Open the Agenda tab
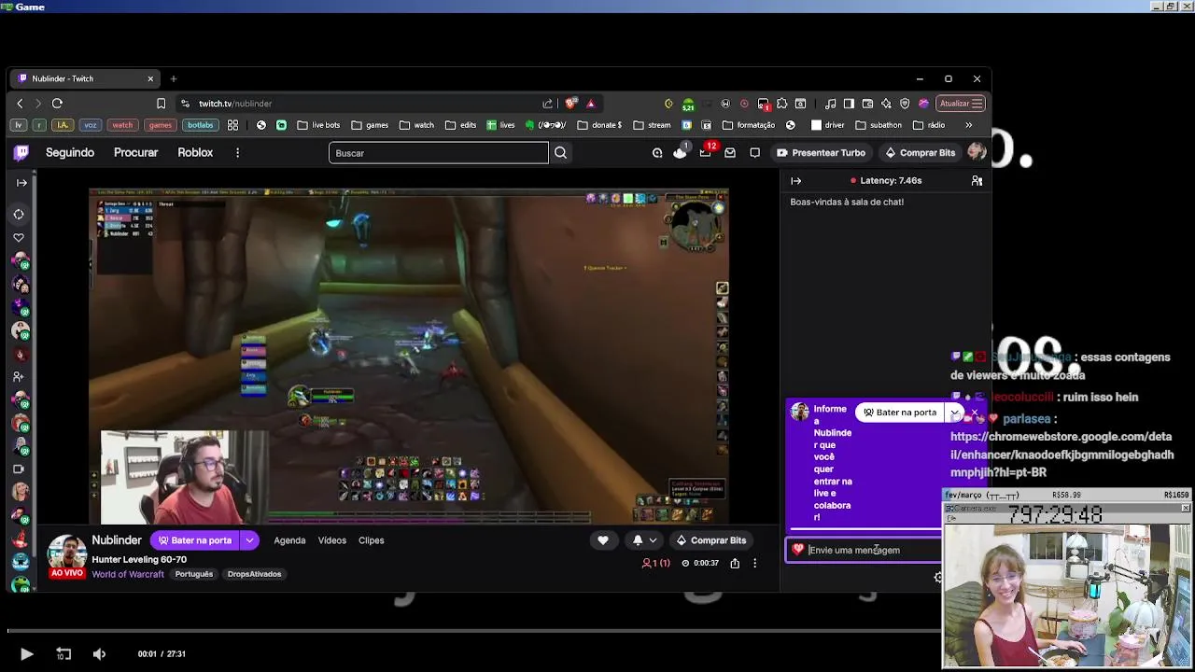The image size is (1195, 672). 289,540
